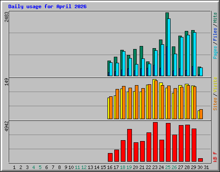The width and height of the screenshot is (220, 172).
Task: Click day 13 on the x-axis
Action: coord(90,167)
